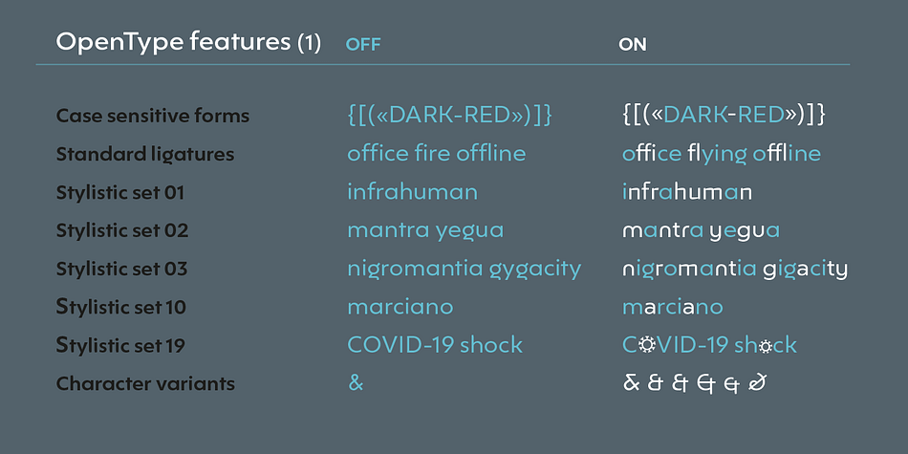The height and width of the screenshot is (454, 908).
Task: Click the second ampersand variant glyph
Action: [x=655, y=383]
